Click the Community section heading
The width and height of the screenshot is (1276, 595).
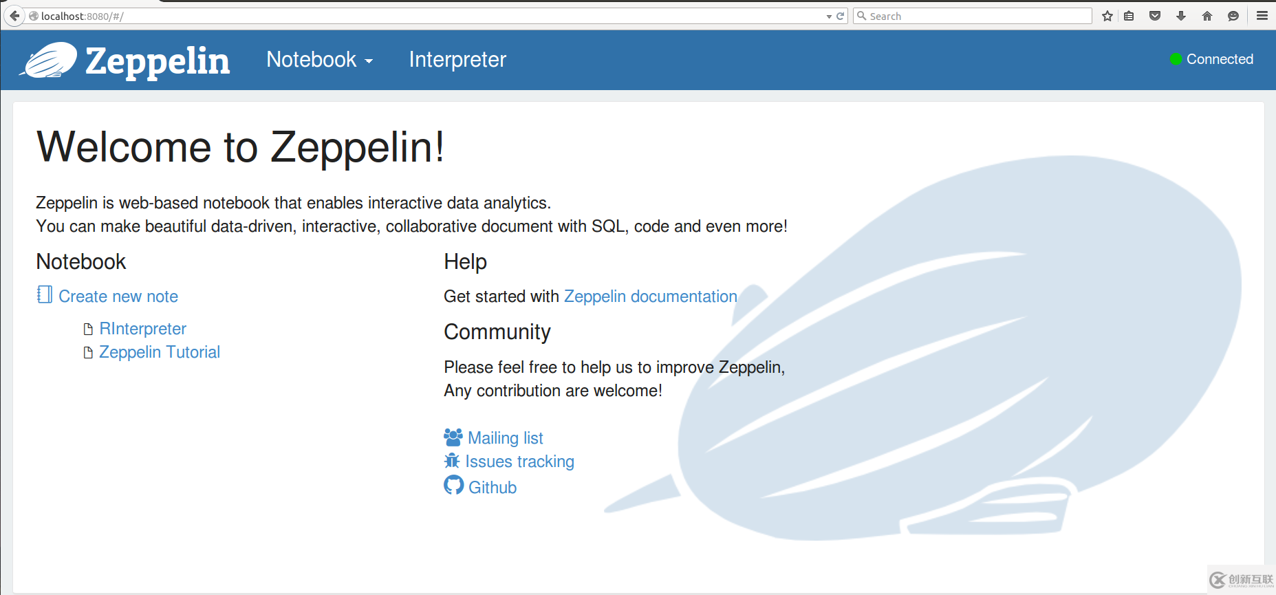click(x=497, y=332)
